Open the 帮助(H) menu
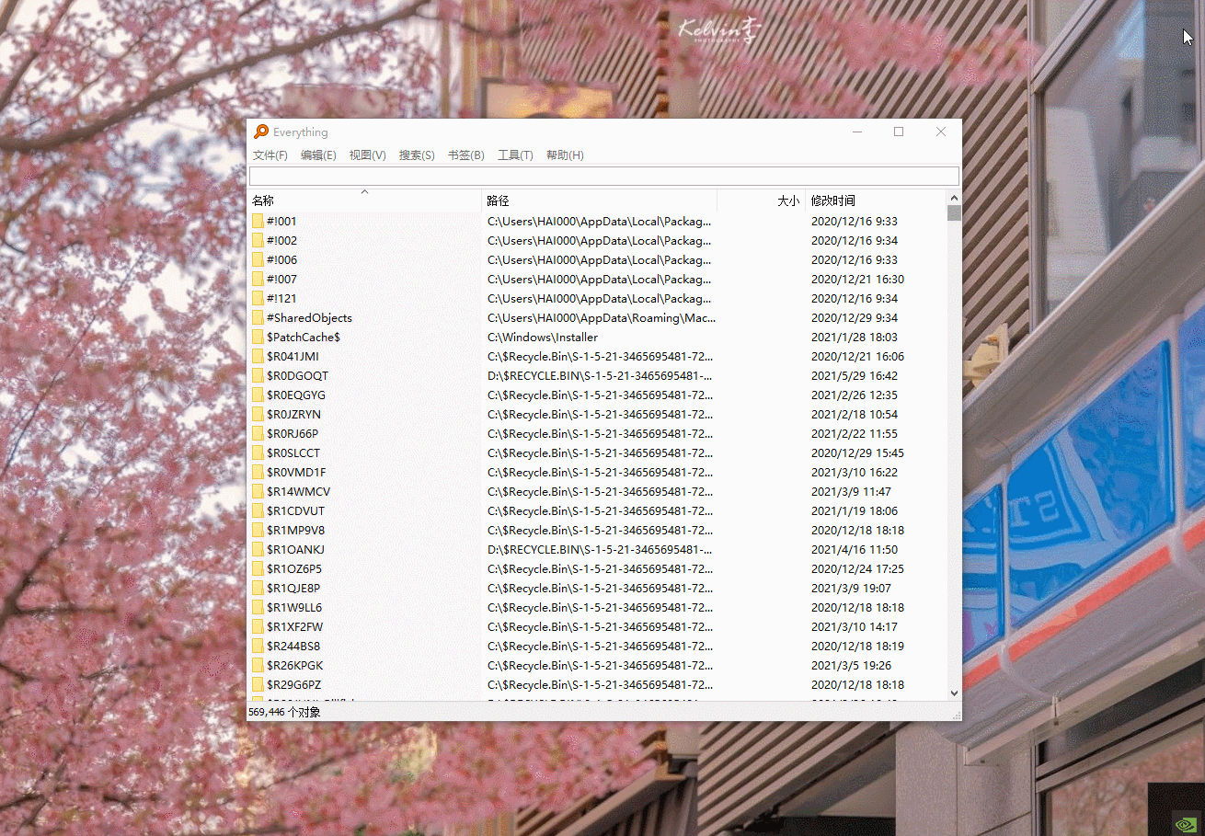 tap(565, 155)
